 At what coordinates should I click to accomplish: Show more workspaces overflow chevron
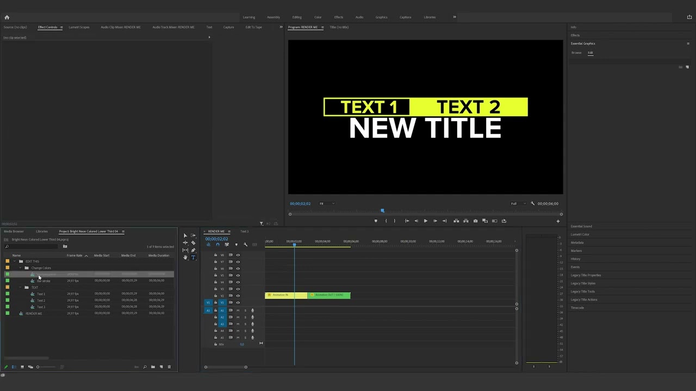[455, 17]
